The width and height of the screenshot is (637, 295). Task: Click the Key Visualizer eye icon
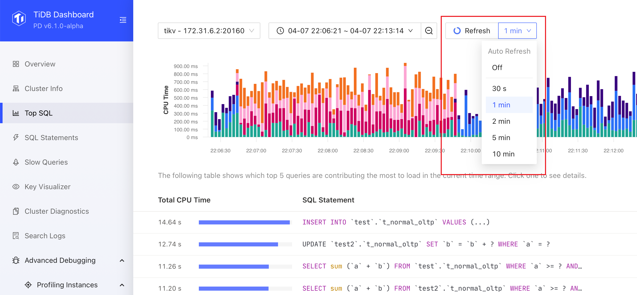[x=16, y=187]
